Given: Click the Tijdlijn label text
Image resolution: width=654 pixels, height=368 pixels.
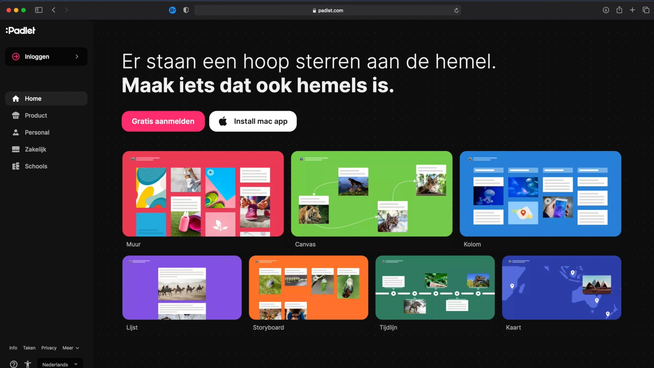Looking at the screenshot, I should 388,327.
